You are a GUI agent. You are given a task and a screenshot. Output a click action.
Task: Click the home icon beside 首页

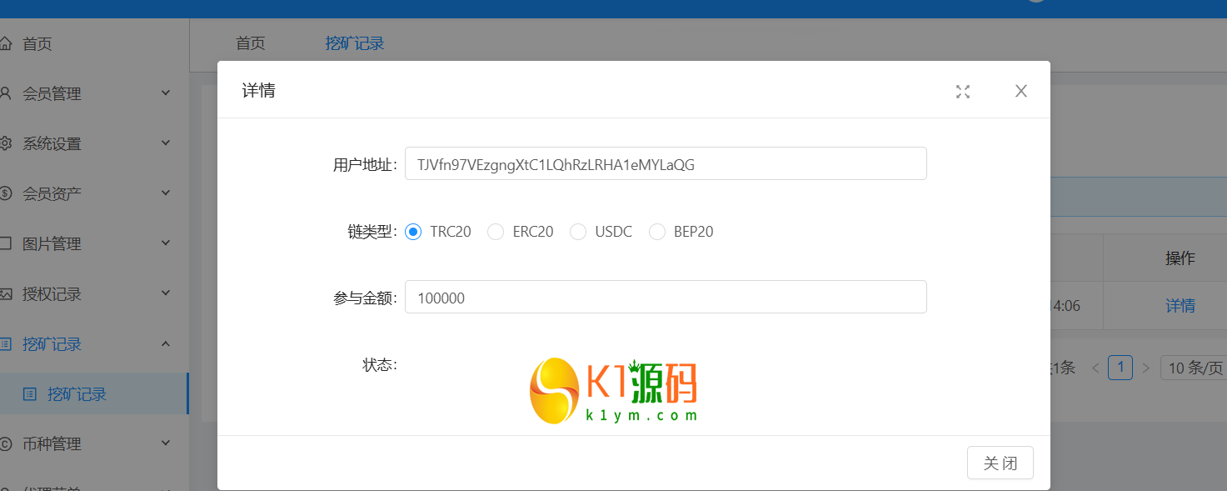[x=6, y=43]
